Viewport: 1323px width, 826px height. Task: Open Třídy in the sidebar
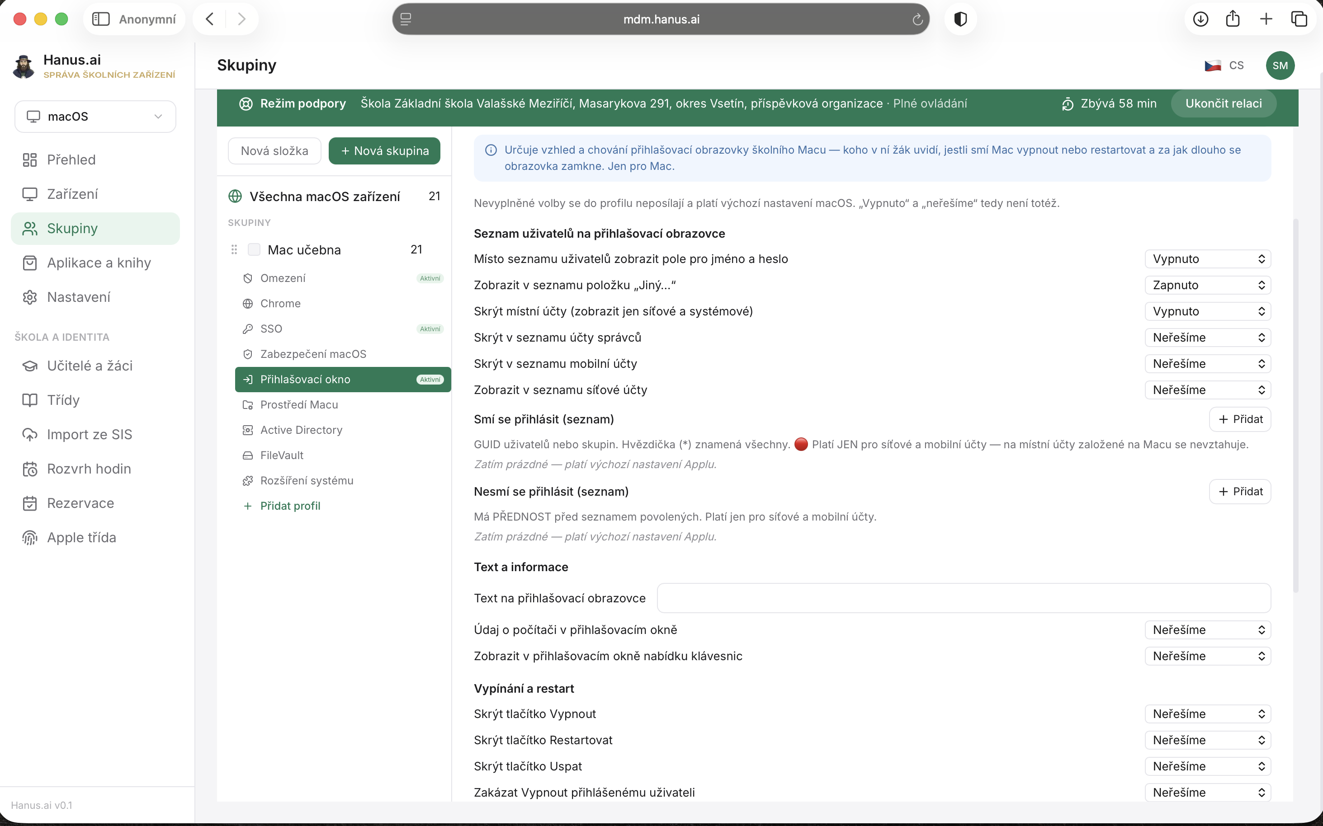95,400
